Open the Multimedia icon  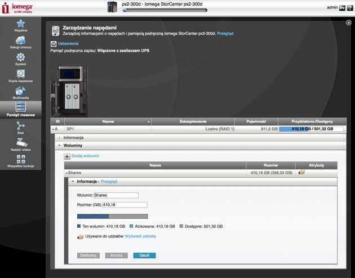21,91
